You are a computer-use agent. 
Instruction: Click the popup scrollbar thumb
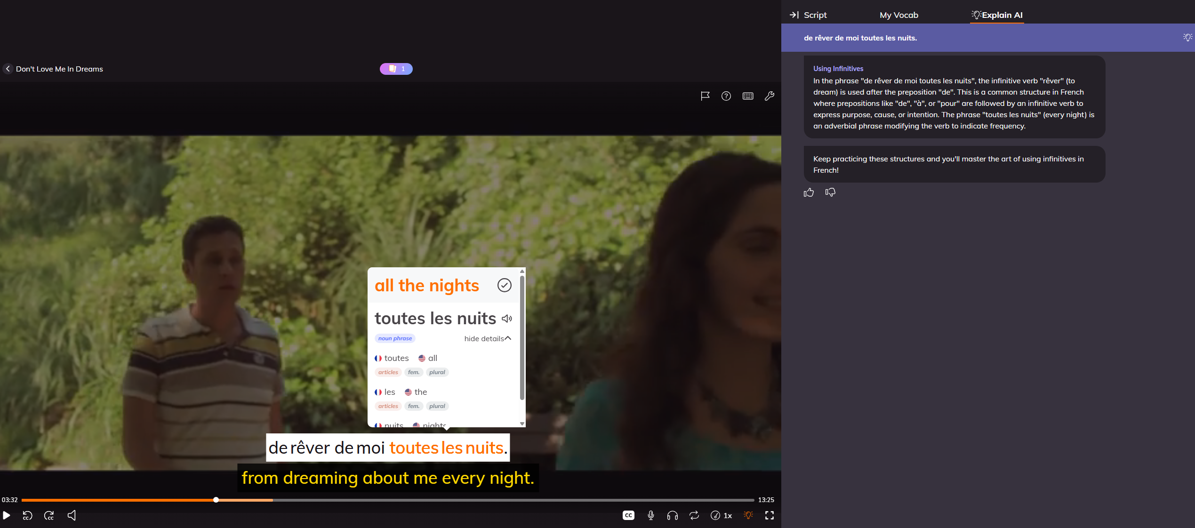click(522, 337)
